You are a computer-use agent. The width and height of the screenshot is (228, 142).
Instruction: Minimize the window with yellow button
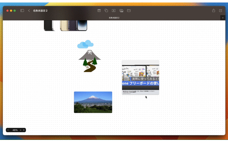coord(11,11)
